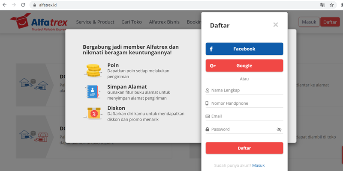The width and height of the screenshot is (343, 171).
Task: Click the discount box Diskon icon
Action: point(93,113)
